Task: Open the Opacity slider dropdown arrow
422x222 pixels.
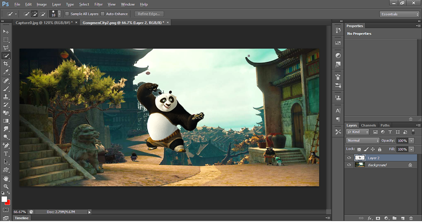Action: tap(411, 141)
